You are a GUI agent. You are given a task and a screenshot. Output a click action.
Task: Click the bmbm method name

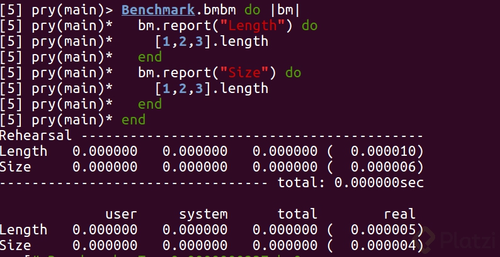click(220, 10)
